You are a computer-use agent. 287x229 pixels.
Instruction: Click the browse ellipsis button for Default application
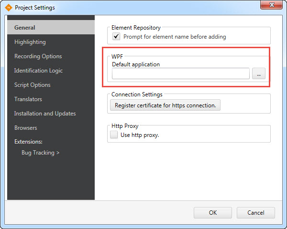tap(258, 73)
